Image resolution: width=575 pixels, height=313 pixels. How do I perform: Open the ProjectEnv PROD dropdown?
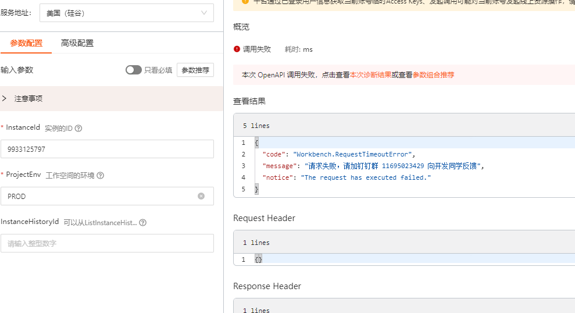(99, 196)
